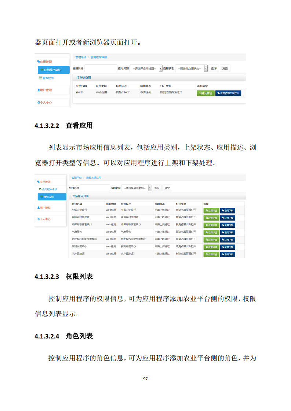Viewport: 291px width, 411px height.
Task: Click 应用下架 for the 中国邮政储蓄银行 row
Action: click(x=228, y=225)
